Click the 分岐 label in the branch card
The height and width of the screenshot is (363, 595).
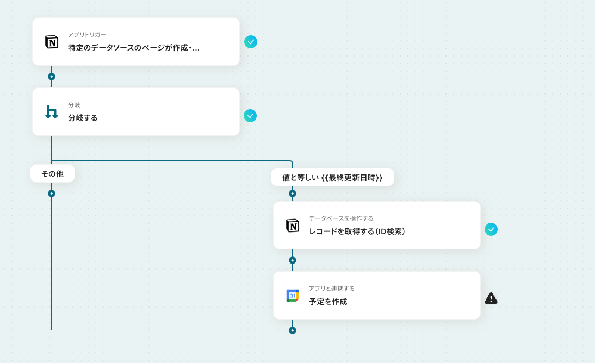click(x=74, y=105)
